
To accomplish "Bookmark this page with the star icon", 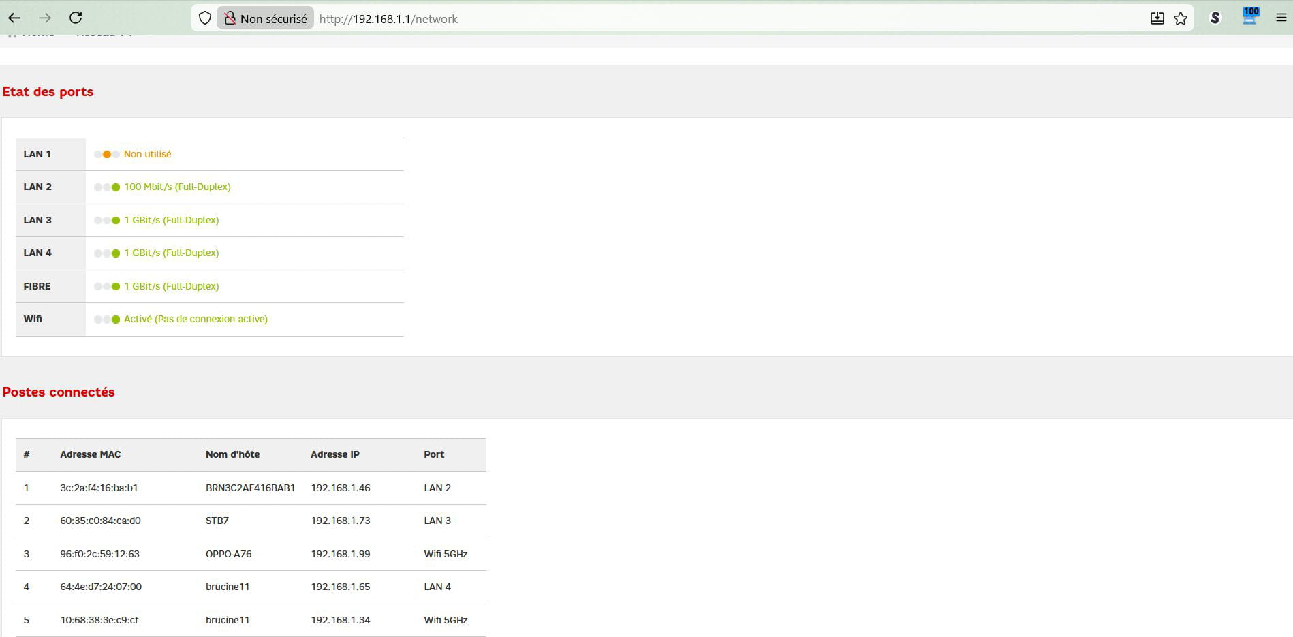I will click(x=1181, y=18).
